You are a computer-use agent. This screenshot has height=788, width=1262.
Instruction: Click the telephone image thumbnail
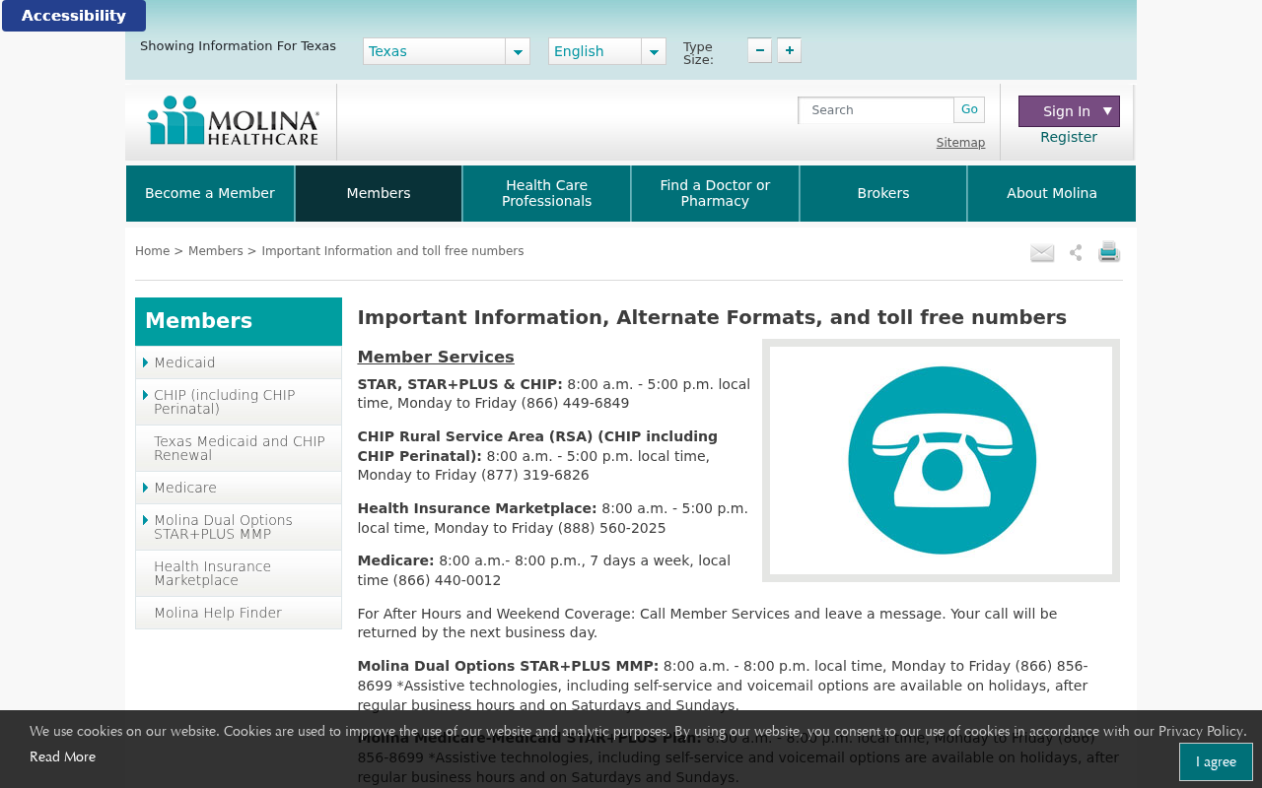941,460
